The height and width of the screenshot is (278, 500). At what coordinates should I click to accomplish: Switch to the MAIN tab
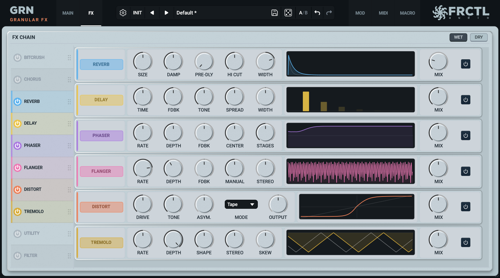click(68, 13)
